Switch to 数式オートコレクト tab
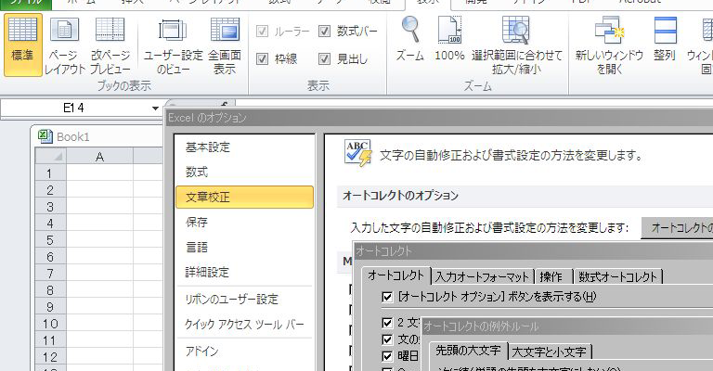The image size is (713, 371). coord(618,276)
